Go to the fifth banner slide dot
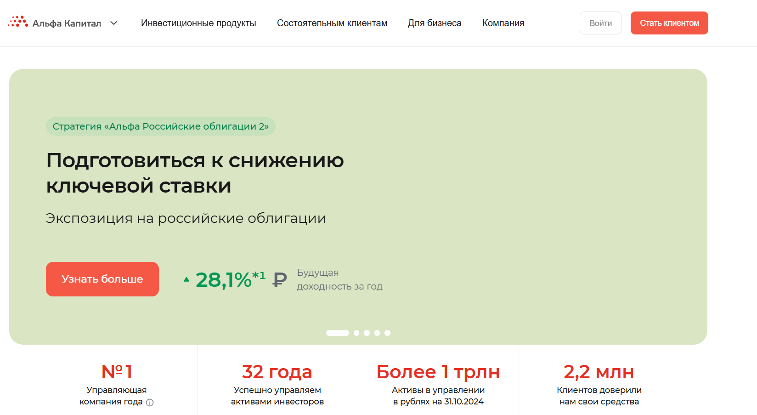 point(387,333)
